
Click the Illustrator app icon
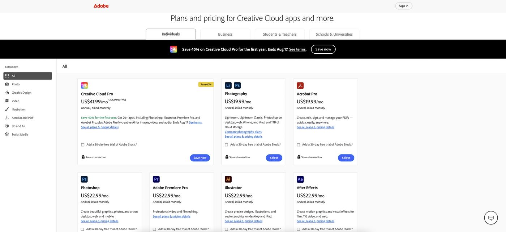(x=228, y=179)
